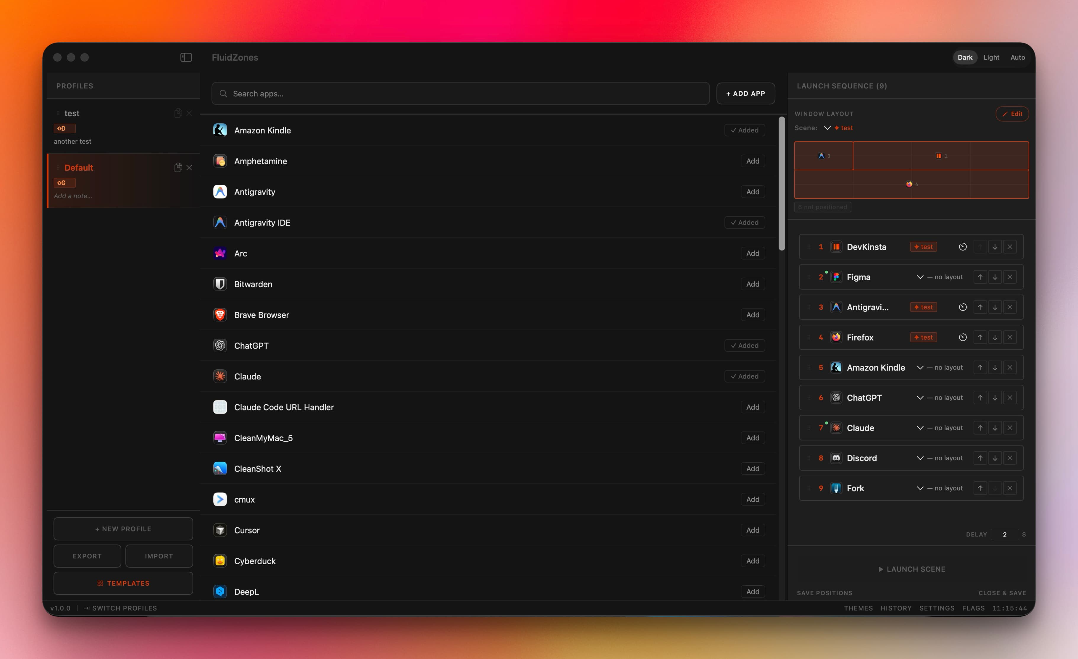Duplicate the test profile
This screenshot has height=659, width=1078.
(178, 113)
